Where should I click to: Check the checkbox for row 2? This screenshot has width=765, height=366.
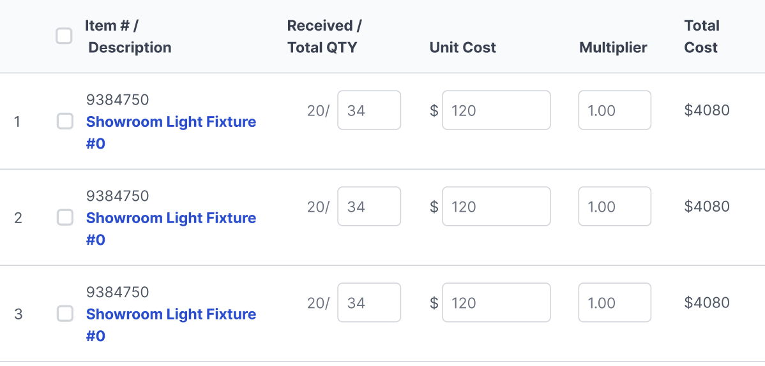point(65,217)
